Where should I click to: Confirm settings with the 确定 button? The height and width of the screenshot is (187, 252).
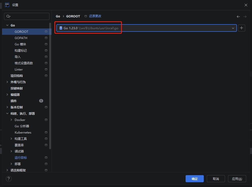tap(195, 179)
